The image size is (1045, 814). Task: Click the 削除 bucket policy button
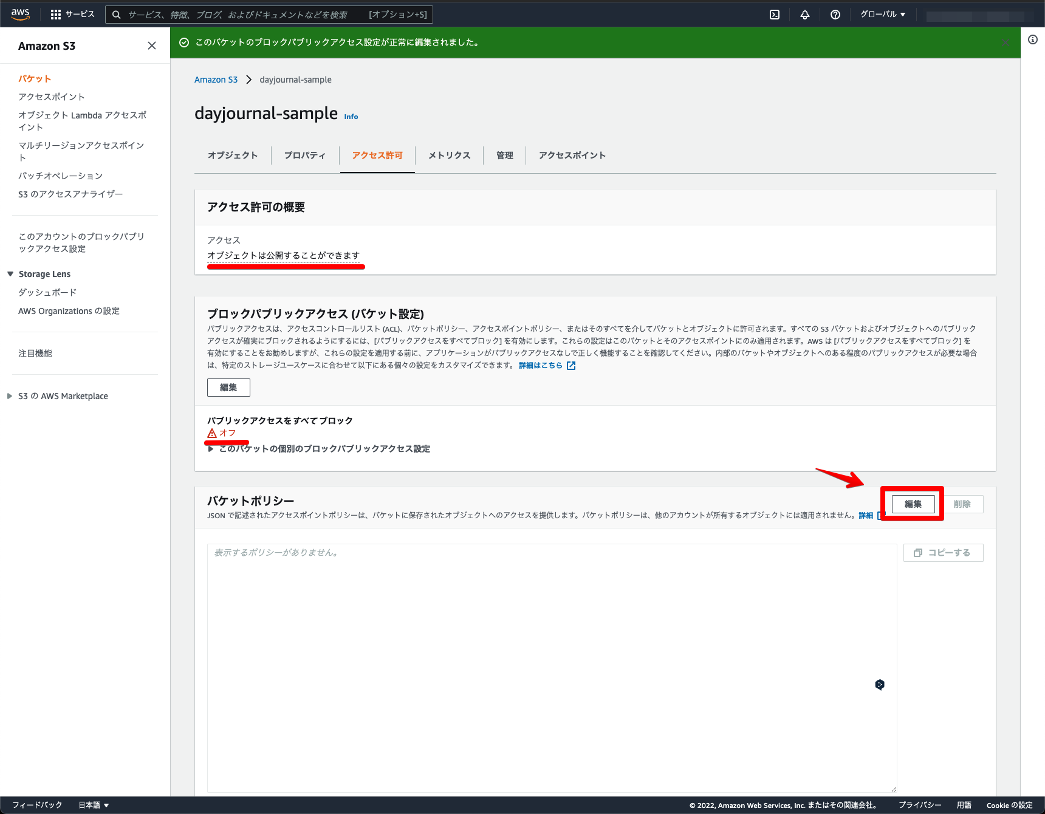[x=962, y=504]
